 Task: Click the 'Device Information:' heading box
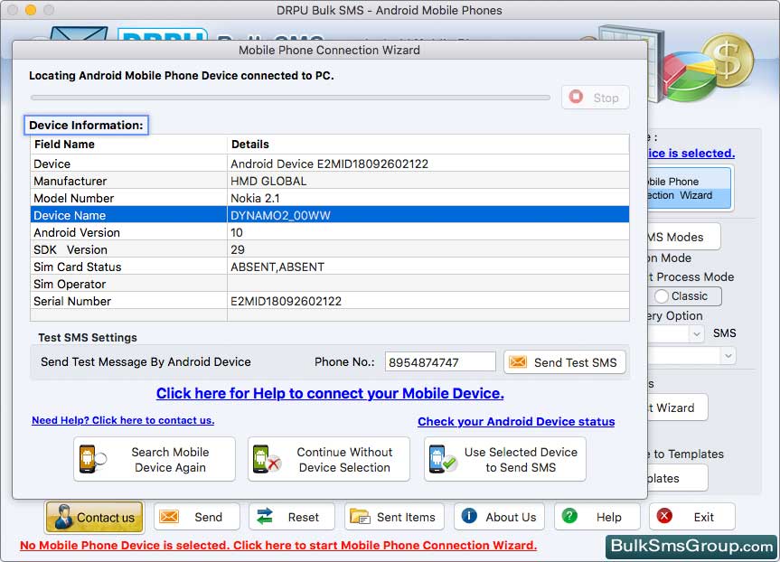pos(86,125)
